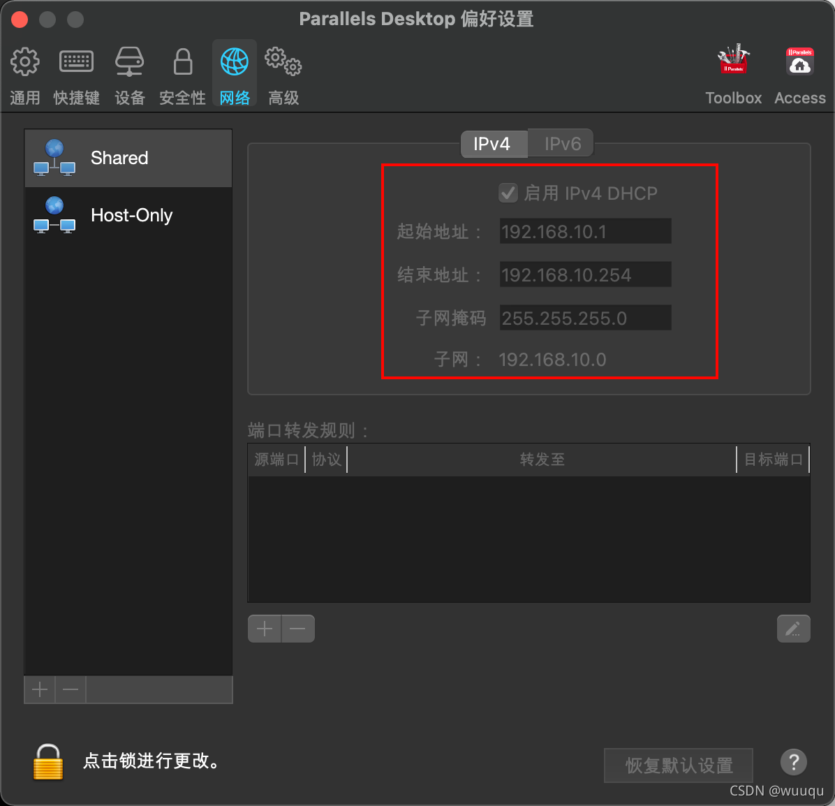The height and width of the screenshot is (806, 835).
Task: Click the 起始地址 field showing 192.168.10.1
Action: 585,231
